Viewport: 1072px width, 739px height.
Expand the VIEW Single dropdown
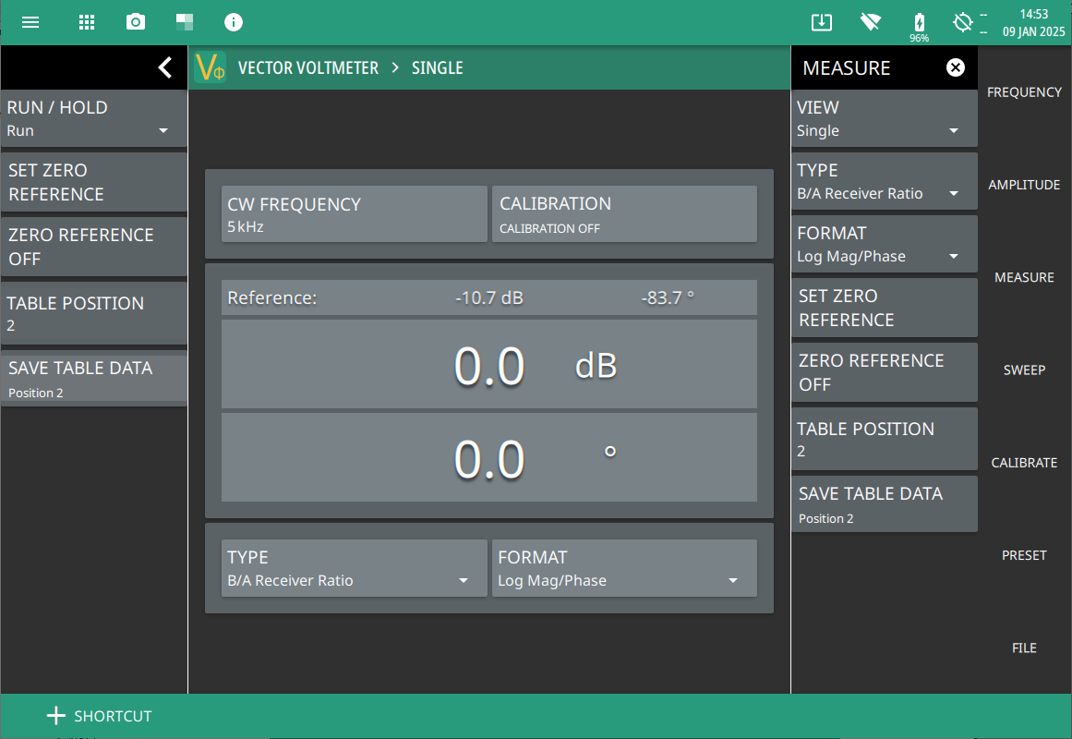[x=884, y=118]
